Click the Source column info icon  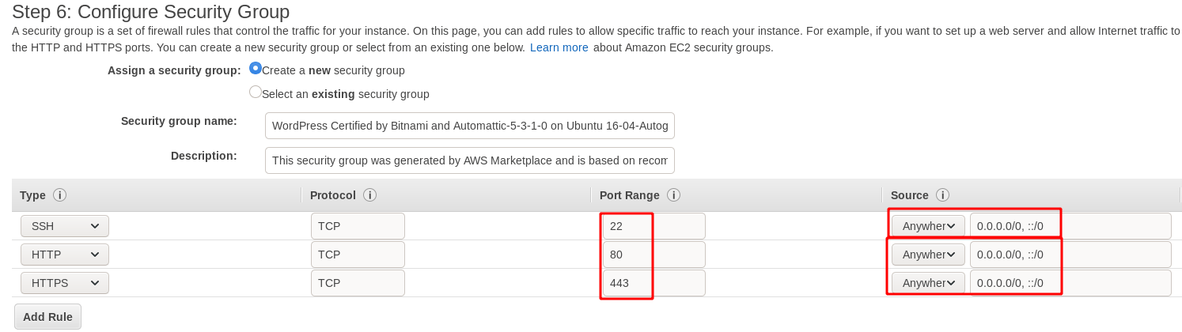942,194
